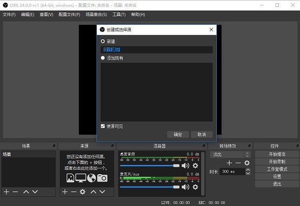Click the browser globe source icon
This screenshot has height=206, width=300.
click(91, 178)
